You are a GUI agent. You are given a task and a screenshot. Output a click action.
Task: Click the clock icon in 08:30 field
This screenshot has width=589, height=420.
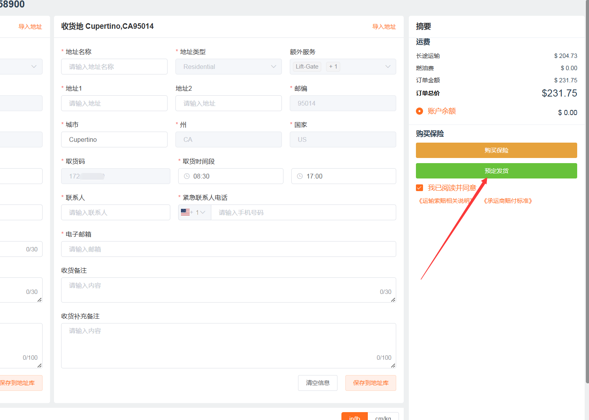[x=187, y=176]
